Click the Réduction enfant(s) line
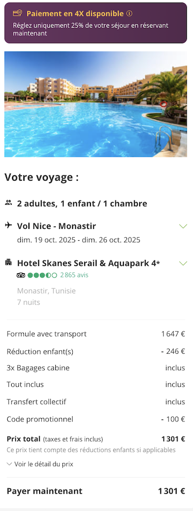 click(x=95, y=351)
